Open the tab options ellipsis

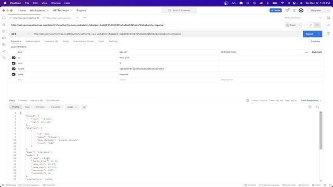(85, 18)
